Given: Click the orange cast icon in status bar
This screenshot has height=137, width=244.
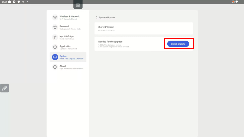Looking at the screenshot, I should tap(233, 2).
